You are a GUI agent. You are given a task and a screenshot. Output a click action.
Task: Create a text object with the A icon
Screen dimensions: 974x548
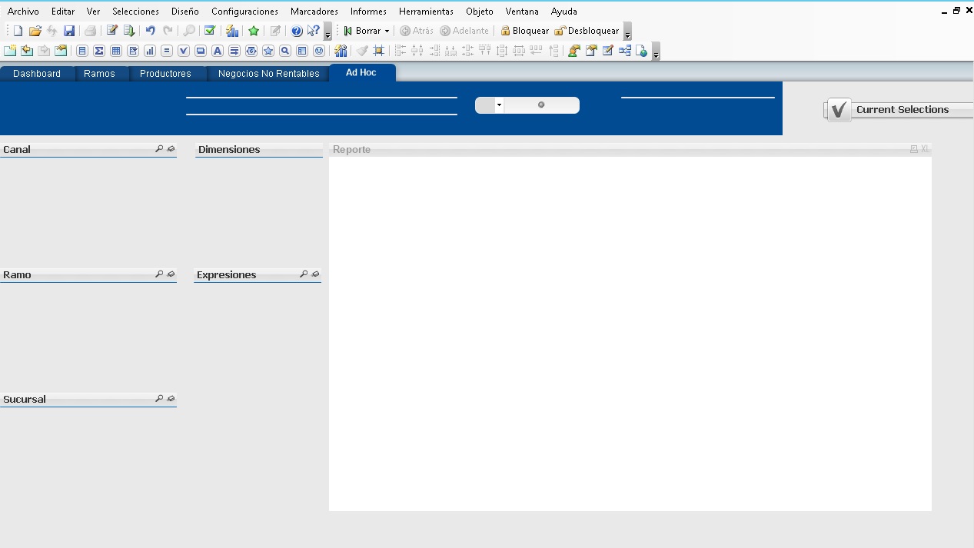pyautogui.click(x=218, y=51)
